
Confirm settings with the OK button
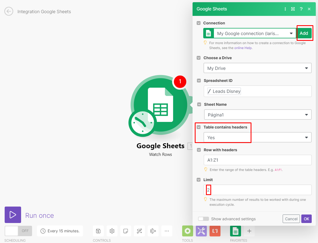tap(306, 219)
